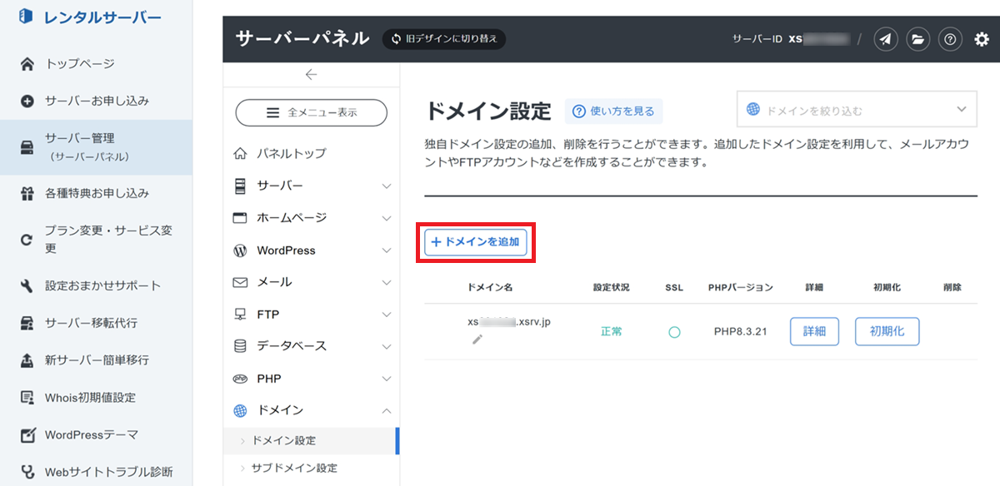Click the 詳細 button for domain
Image resolution: width=1000 pixels, height=486 pixels.
[813, 331]
